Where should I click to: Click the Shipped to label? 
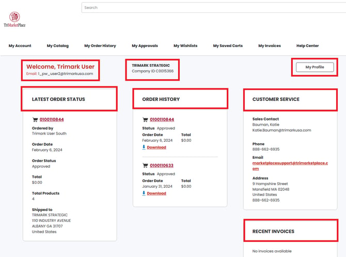pos(42,209)
